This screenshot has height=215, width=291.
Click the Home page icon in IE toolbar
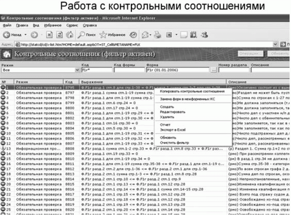[x=70, y=35]
